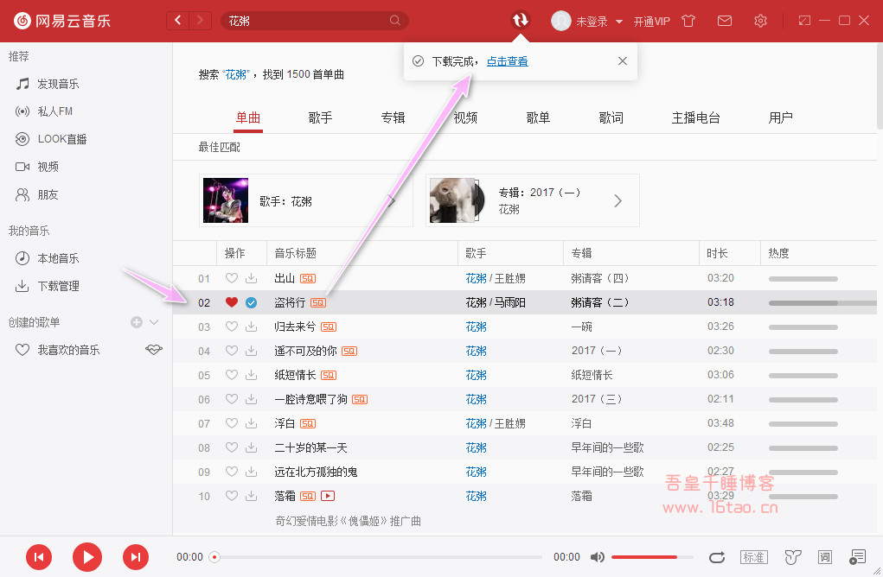Click the 开通VIP button
Viewport: 883px width, 577px height.
[x=651, y=22]
